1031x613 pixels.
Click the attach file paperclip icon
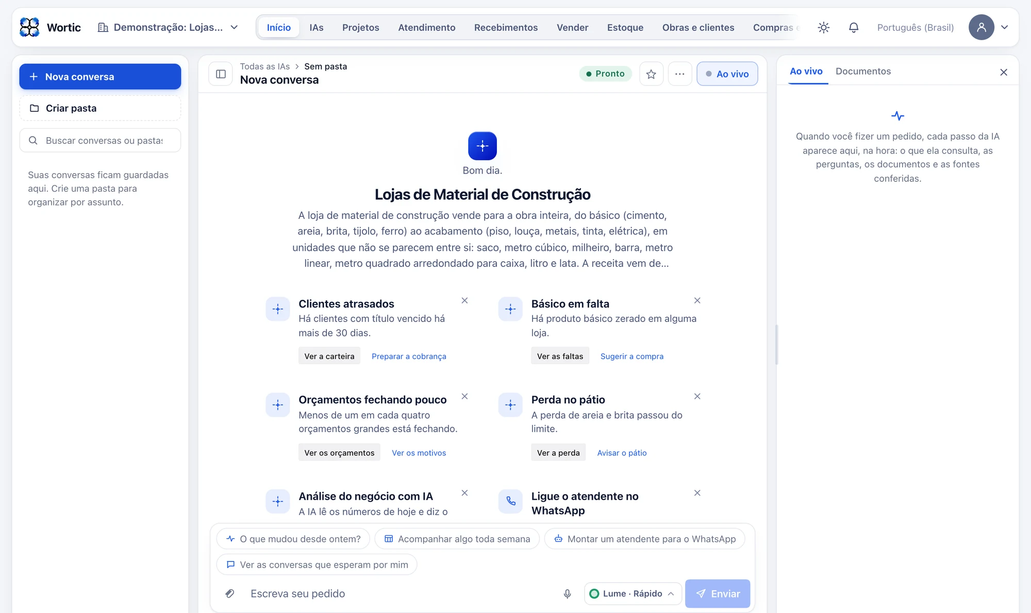[x=230, y=593]
